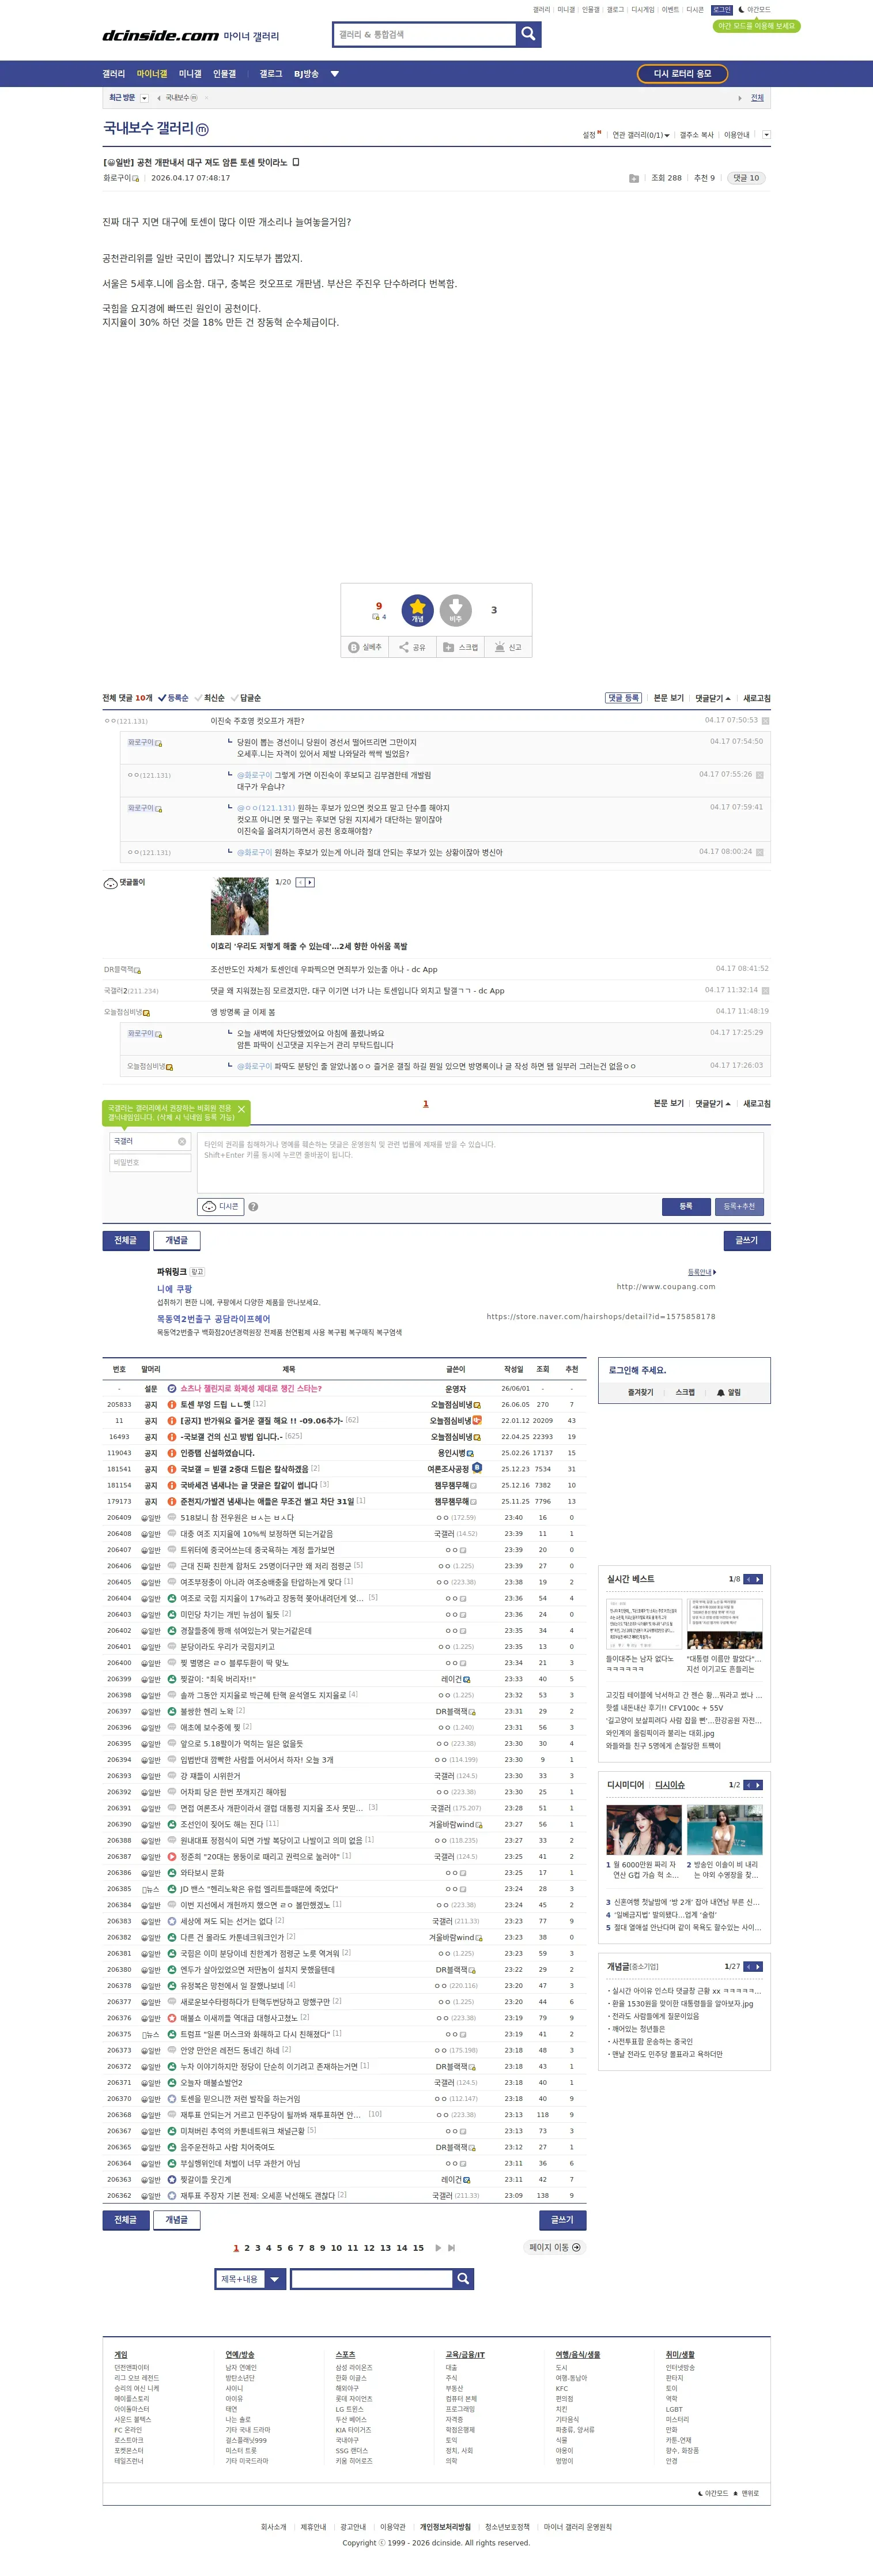Open the 갤러리 tab in main navigation

point(114,74)
